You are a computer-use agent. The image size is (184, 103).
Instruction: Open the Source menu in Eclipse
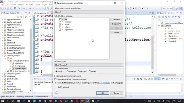[x=13, y=5]
